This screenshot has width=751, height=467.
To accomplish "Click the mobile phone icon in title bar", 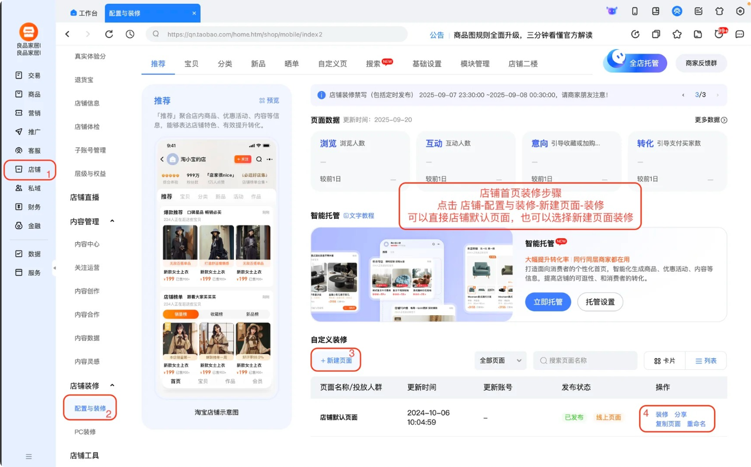I will (635, 11).
